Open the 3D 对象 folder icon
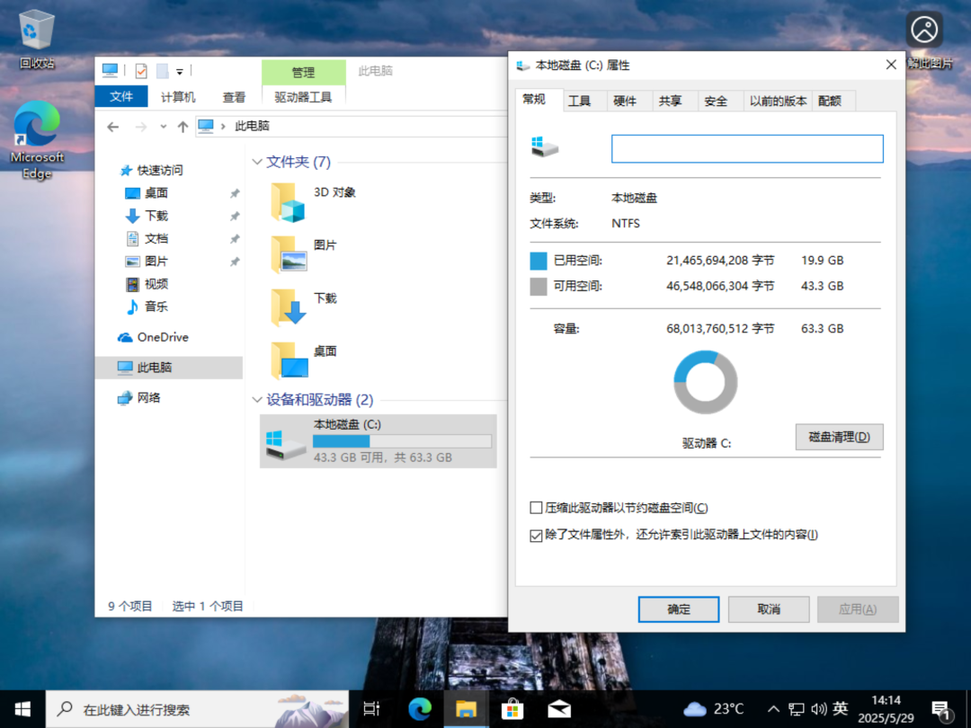The width and height of the screenshot is (971, 728). tap(289, 202)
